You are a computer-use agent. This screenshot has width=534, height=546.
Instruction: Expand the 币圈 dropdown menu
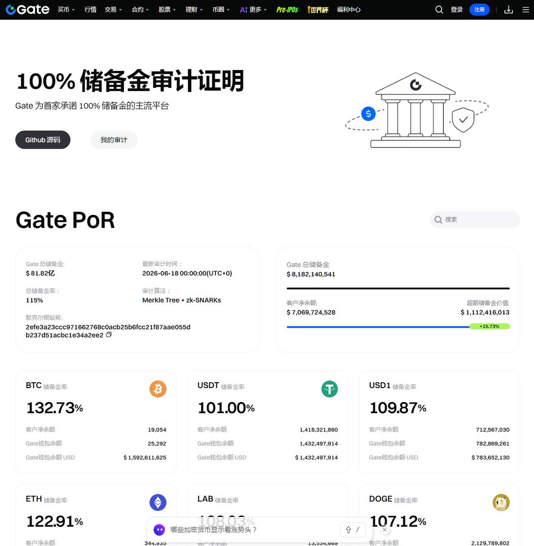click(x=221, y=10)
